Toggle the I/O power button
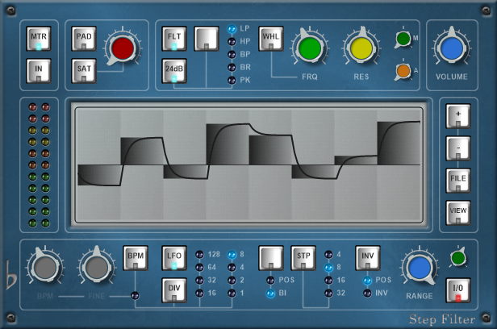 pyautogui.click(x=457, y=289)
